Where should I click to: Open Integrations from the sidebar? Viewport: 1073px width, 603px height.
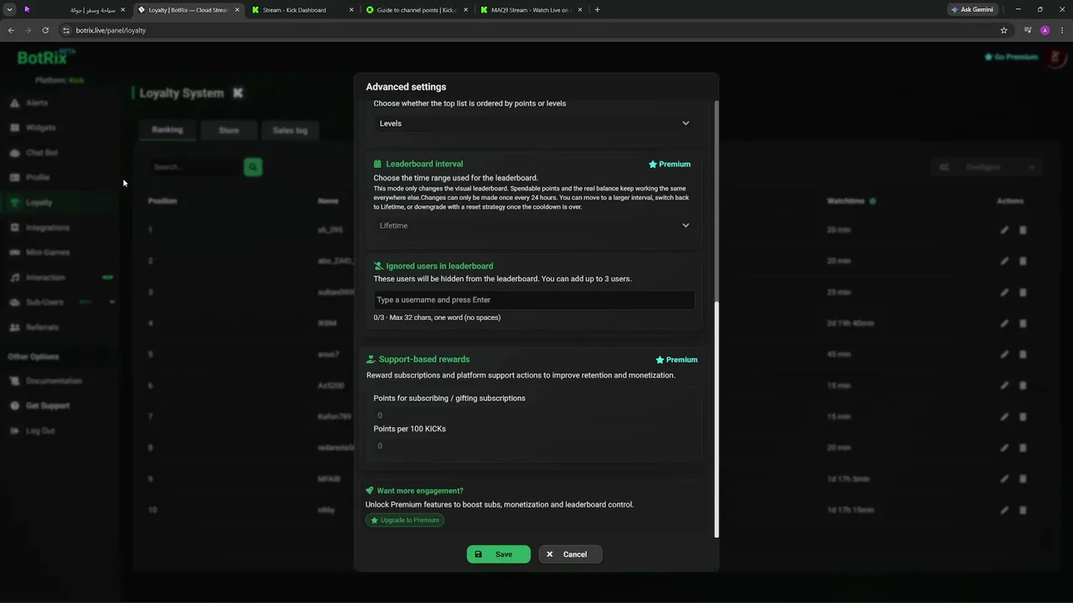click(x=48, y=228)
